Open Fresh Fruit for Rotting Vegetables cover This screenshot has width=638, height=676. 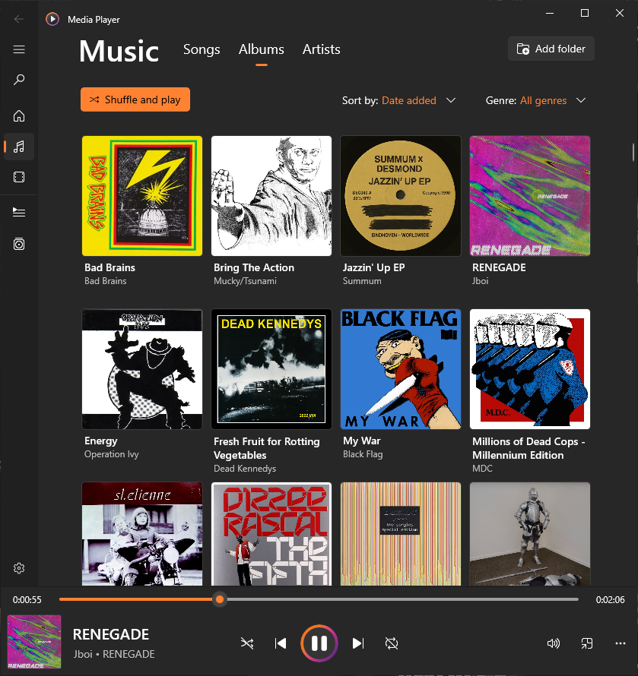271,369
